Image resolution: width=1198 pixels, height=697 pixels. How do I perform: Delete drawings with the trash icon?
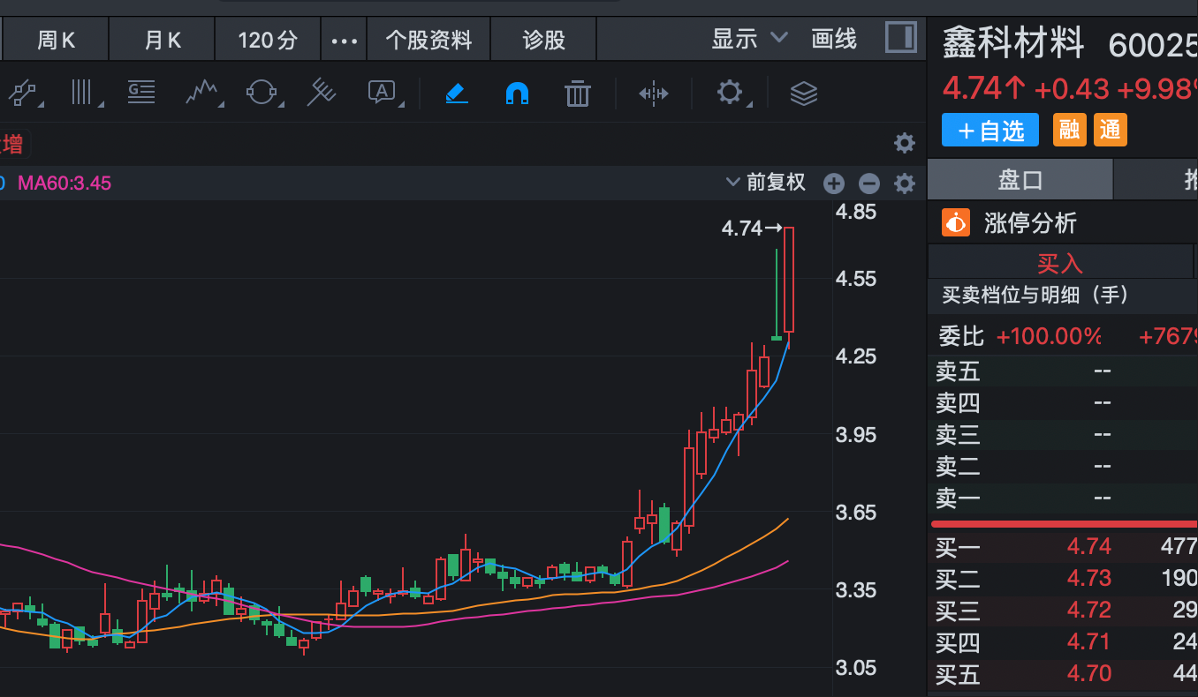point(578,92)
